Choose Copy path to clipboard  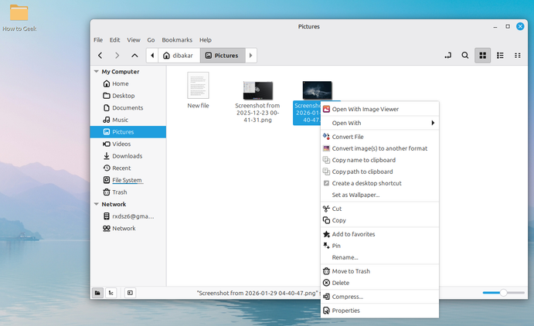(x=379, y=171)
